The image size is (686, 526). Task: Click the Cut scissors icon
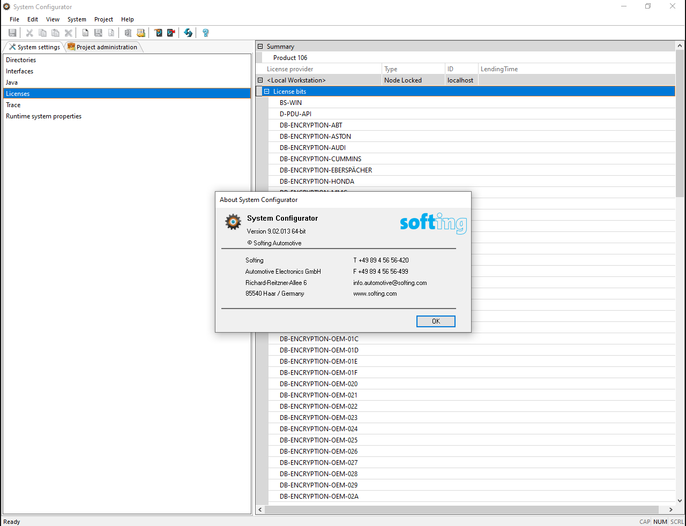[29, 33]
